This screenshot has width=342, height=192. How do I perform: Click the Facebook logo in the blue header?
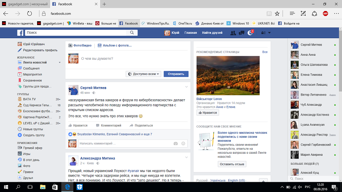pos(20,33)
